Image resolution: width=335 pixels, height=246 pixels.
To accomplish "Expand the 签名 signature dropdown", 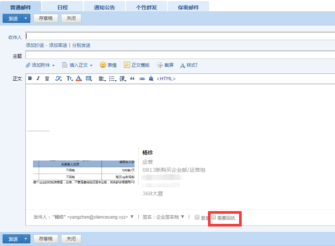I will click(182, 217).
